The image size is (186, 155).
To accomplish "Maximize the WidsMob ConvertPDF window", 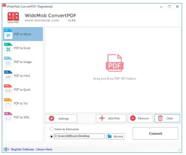I will click(169, 6).
